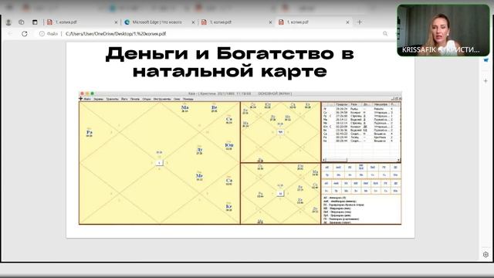Open sidebar settings gear icon
The height and width of the screenshot is (278, 494).
(x=486, y=254)
